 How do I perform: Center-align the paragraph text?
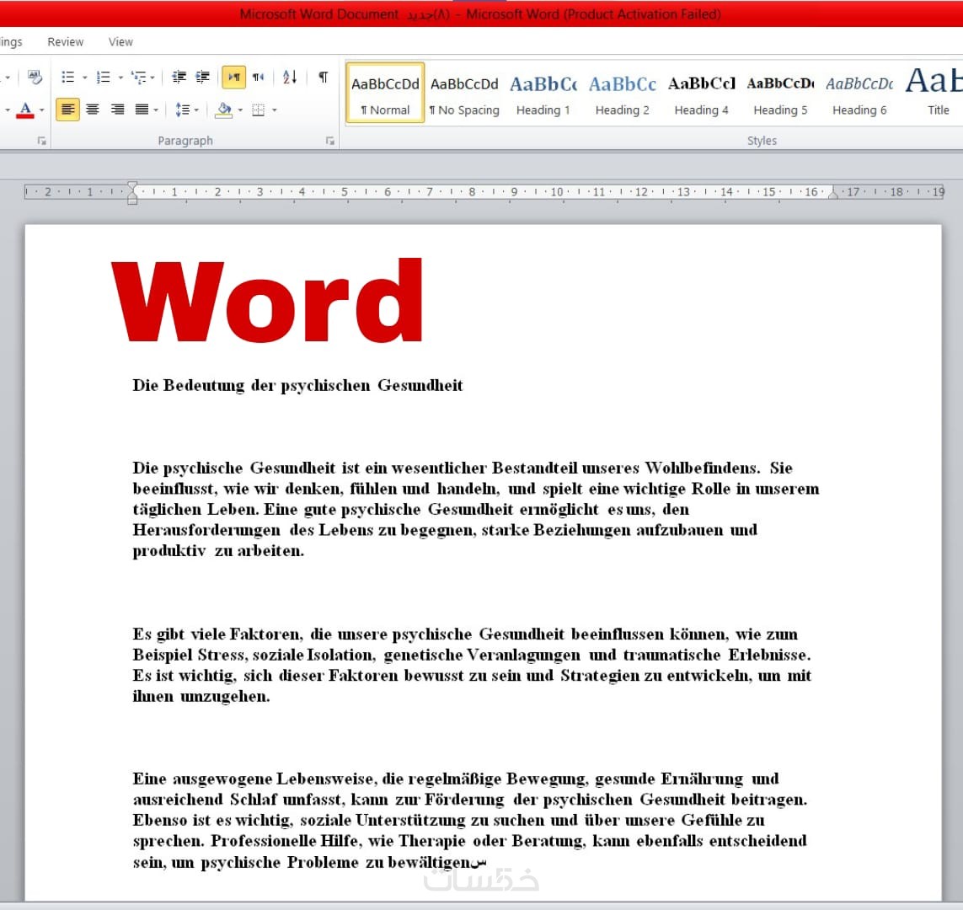point(93,110)
